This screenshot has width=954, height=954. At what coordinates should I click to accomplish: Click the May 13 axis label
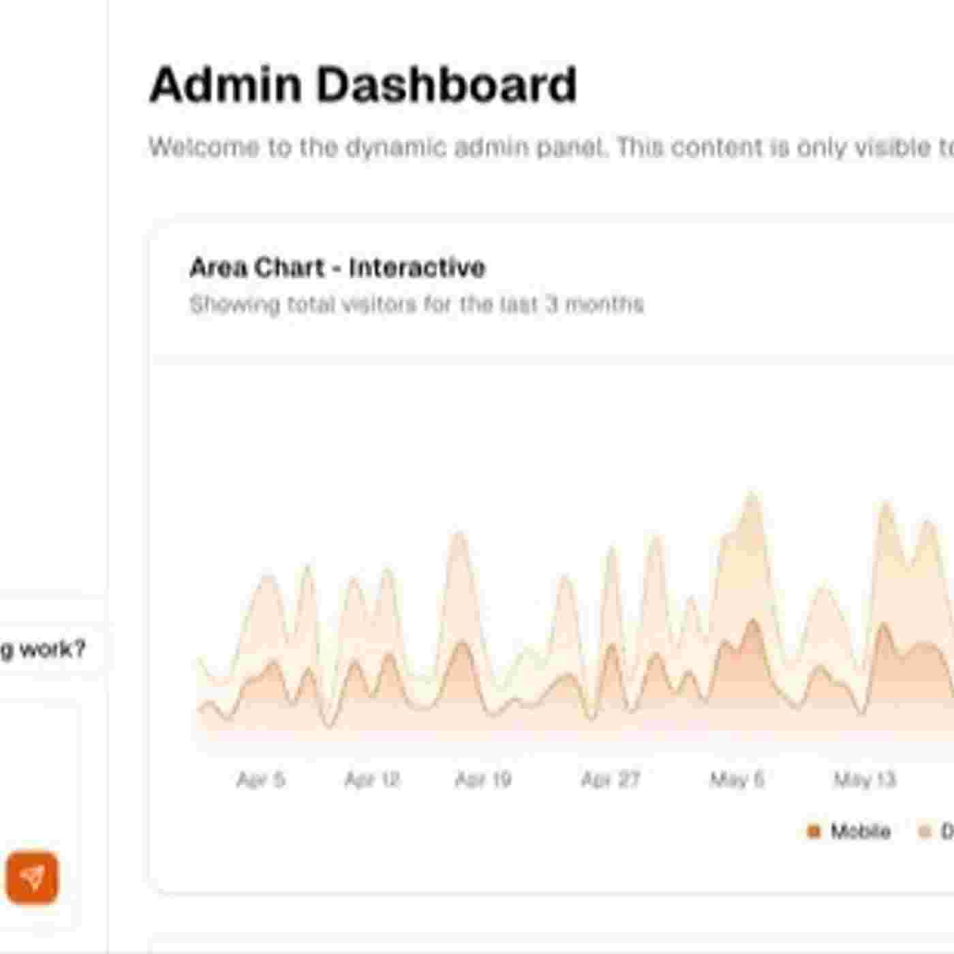click(x=864, y=779)
